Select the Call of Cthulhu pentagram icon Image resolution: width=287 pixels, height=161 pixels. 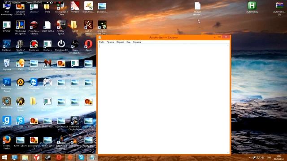[x=88, y=28]
